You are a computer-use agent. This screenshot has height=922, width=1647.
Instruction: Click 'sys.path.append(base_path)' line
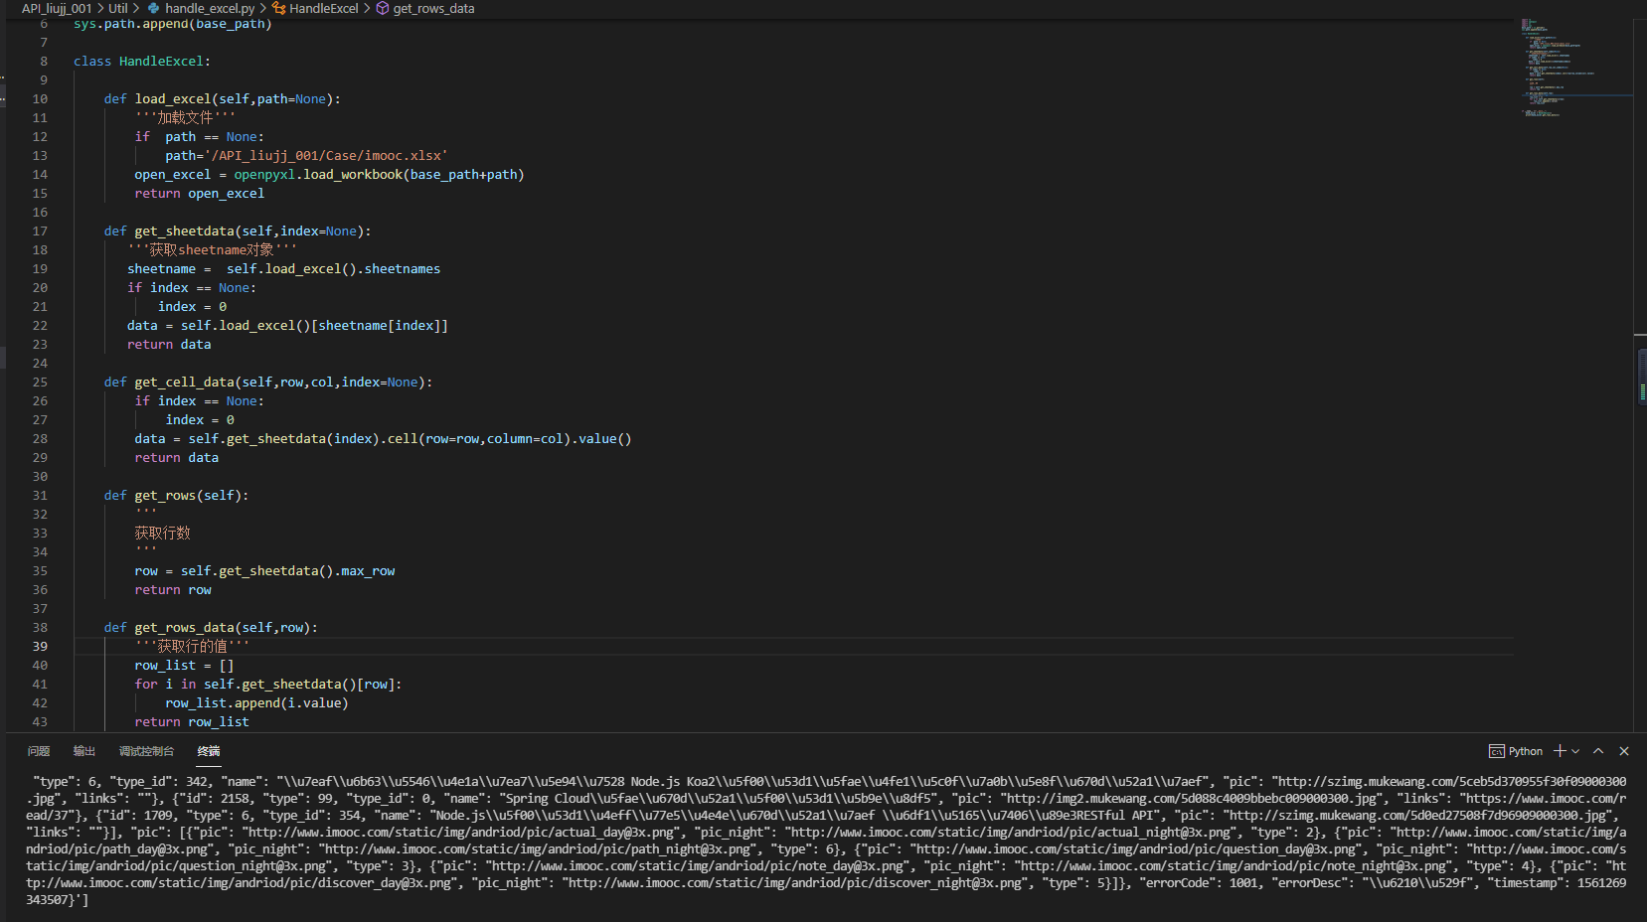point(173,23)
